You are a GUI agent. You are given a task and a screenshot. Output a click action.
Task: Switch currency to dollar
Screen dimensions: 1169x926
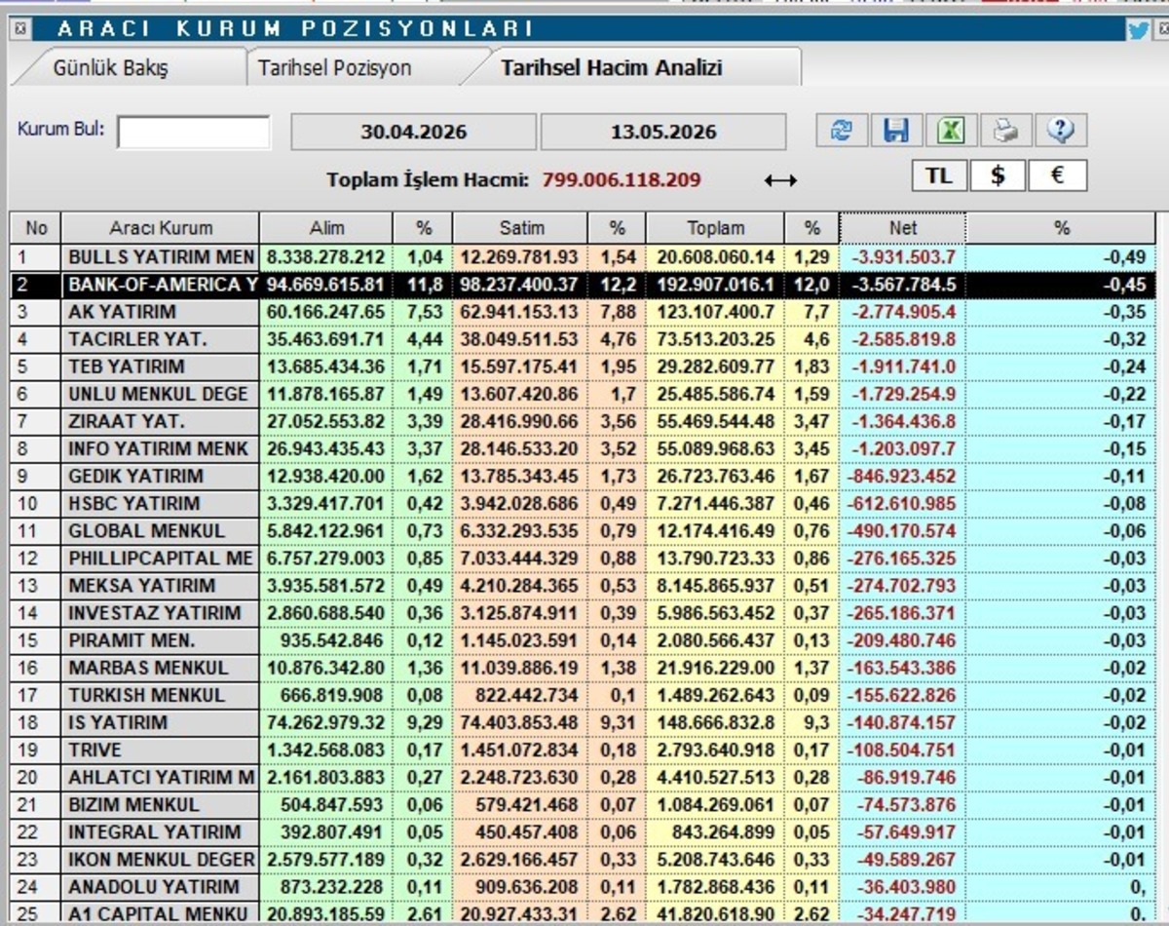998,176
